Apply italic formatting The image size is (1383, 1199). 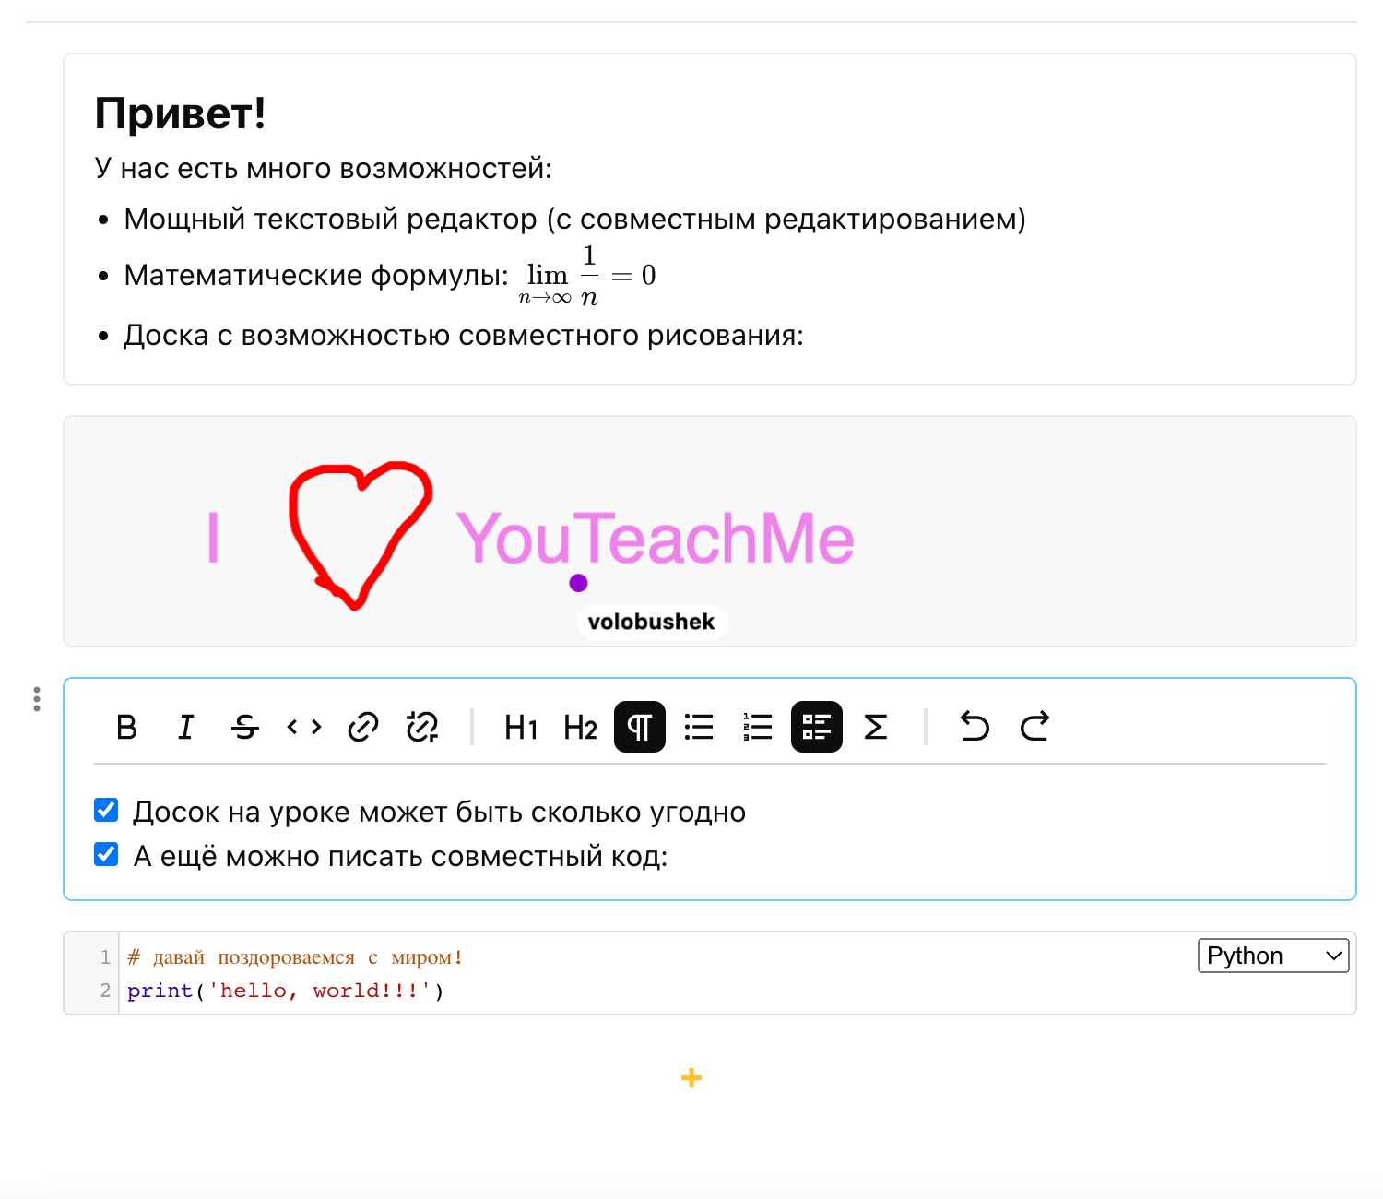(x=186, y=727)
